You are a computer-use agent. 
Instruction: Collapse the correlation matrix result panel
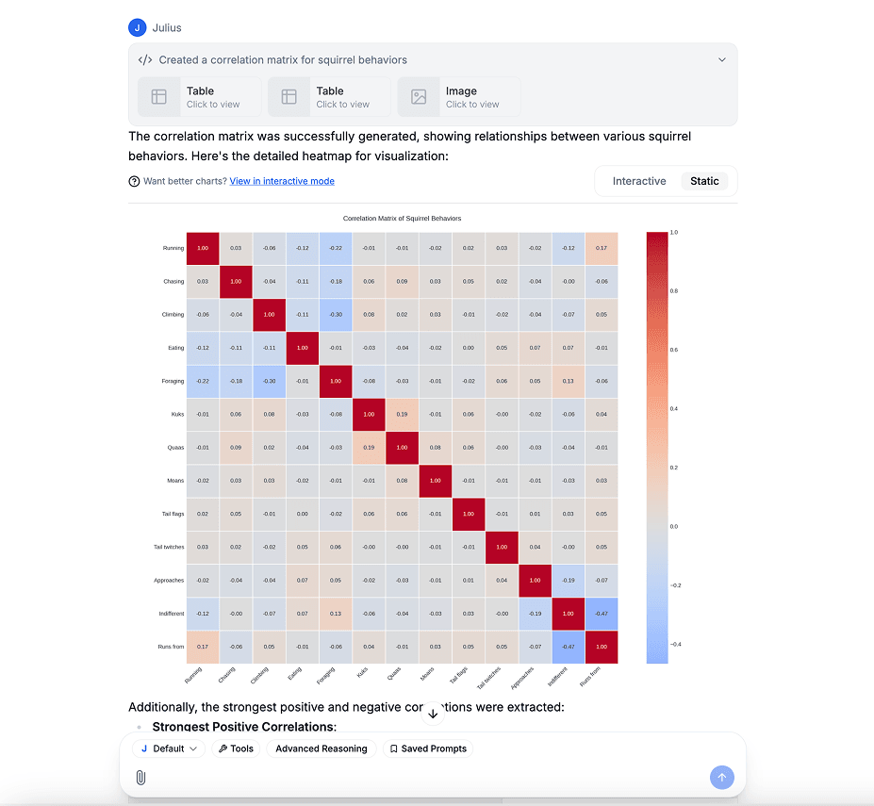[x=722, y=58]
